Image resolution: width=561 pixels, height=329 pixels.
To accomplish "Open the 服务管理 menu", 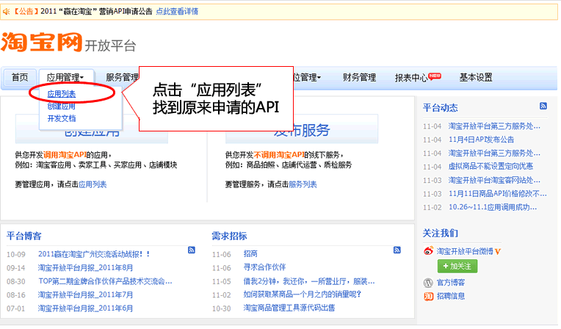I will coord(122,77).
